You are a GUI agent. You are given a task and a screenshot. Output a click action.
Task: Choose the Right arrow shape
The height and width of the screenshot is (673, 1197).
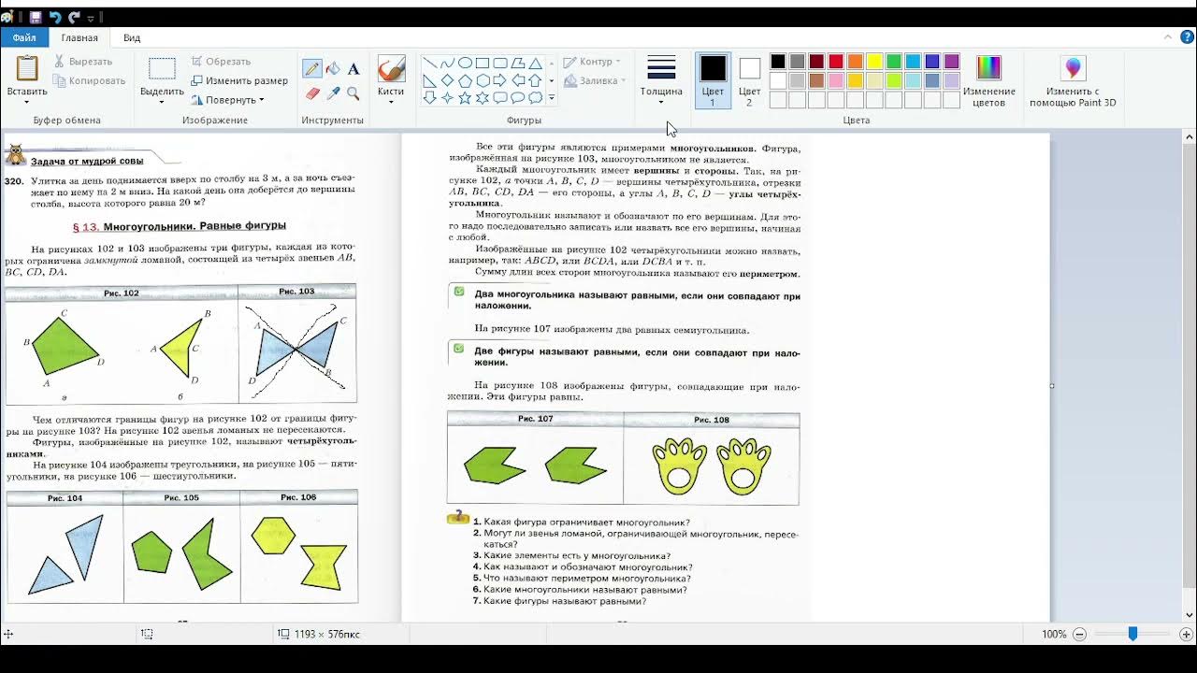[x=500, y=80]
